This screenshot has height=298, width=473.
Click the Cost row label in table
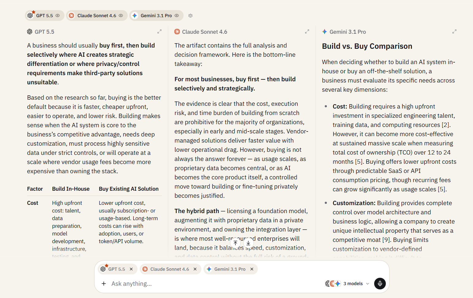click(x=33, y=203)
